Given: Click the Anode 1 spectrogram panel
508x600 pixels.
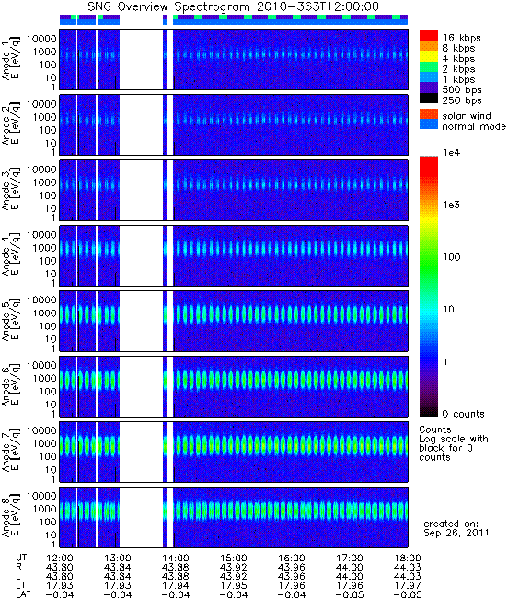Looking at the screenshot, I should click(234, 60).
